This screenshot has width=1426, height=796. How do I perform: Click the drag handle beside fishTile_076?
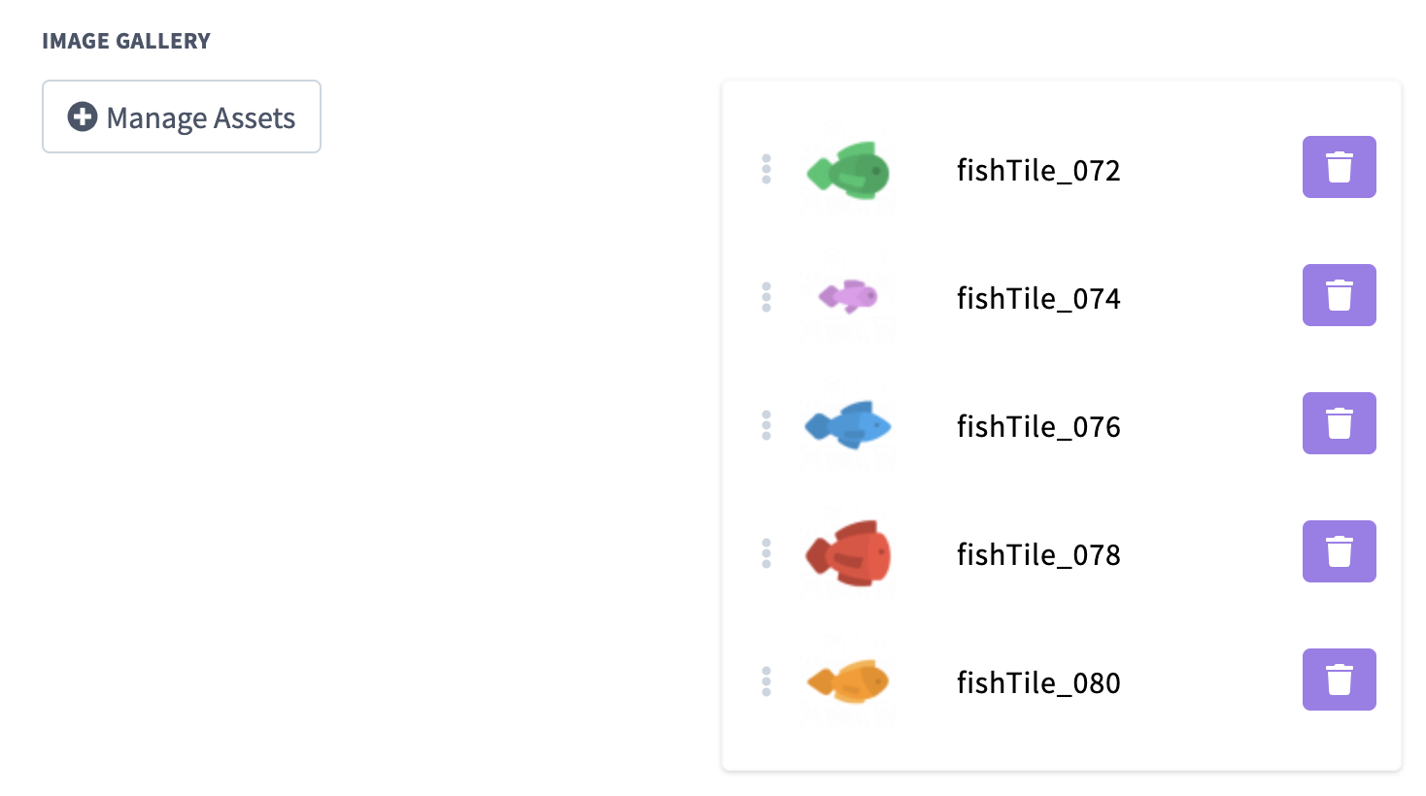(766, 425)
